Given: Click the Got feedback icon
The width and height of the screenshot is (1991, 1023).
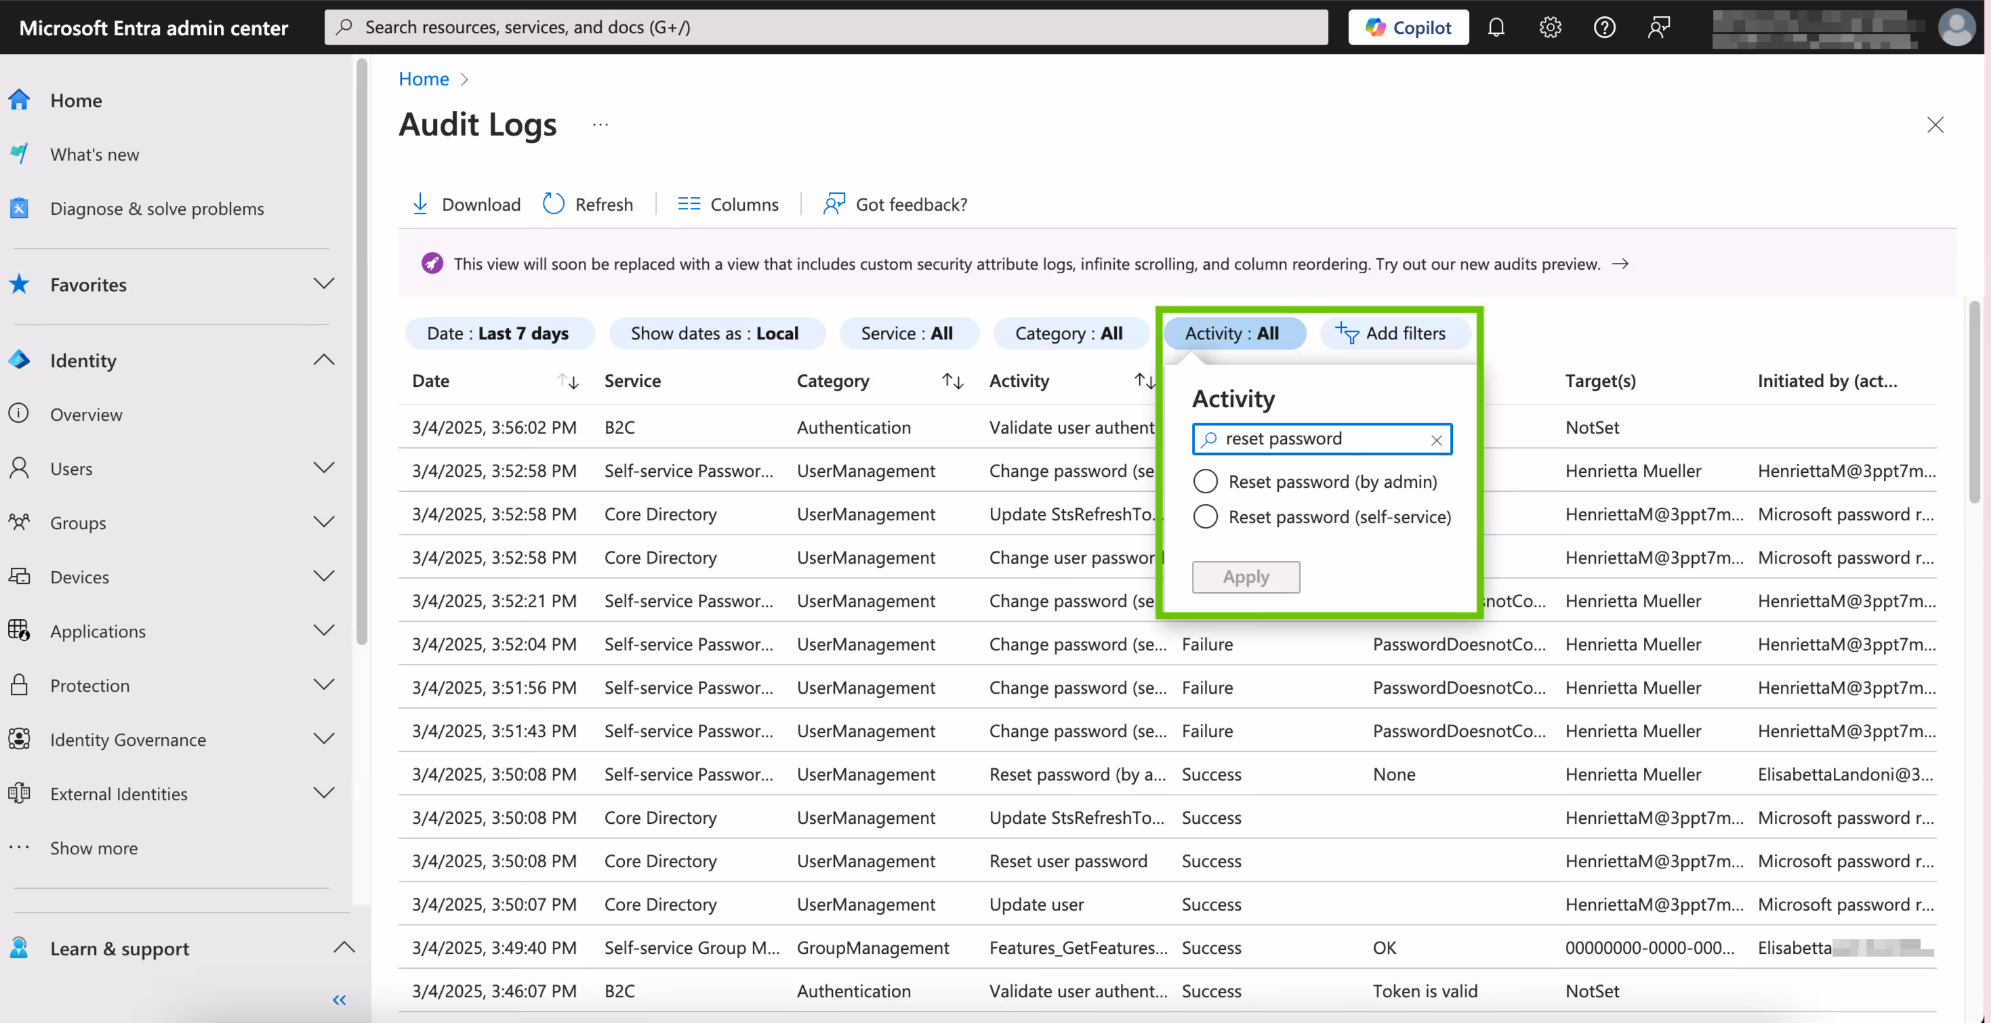Looking at the screenshot, I should click(835, 203).
